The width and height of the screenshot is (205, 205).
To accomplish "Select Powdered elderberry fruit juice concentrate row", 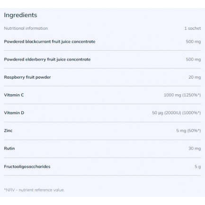I will 102,60.
